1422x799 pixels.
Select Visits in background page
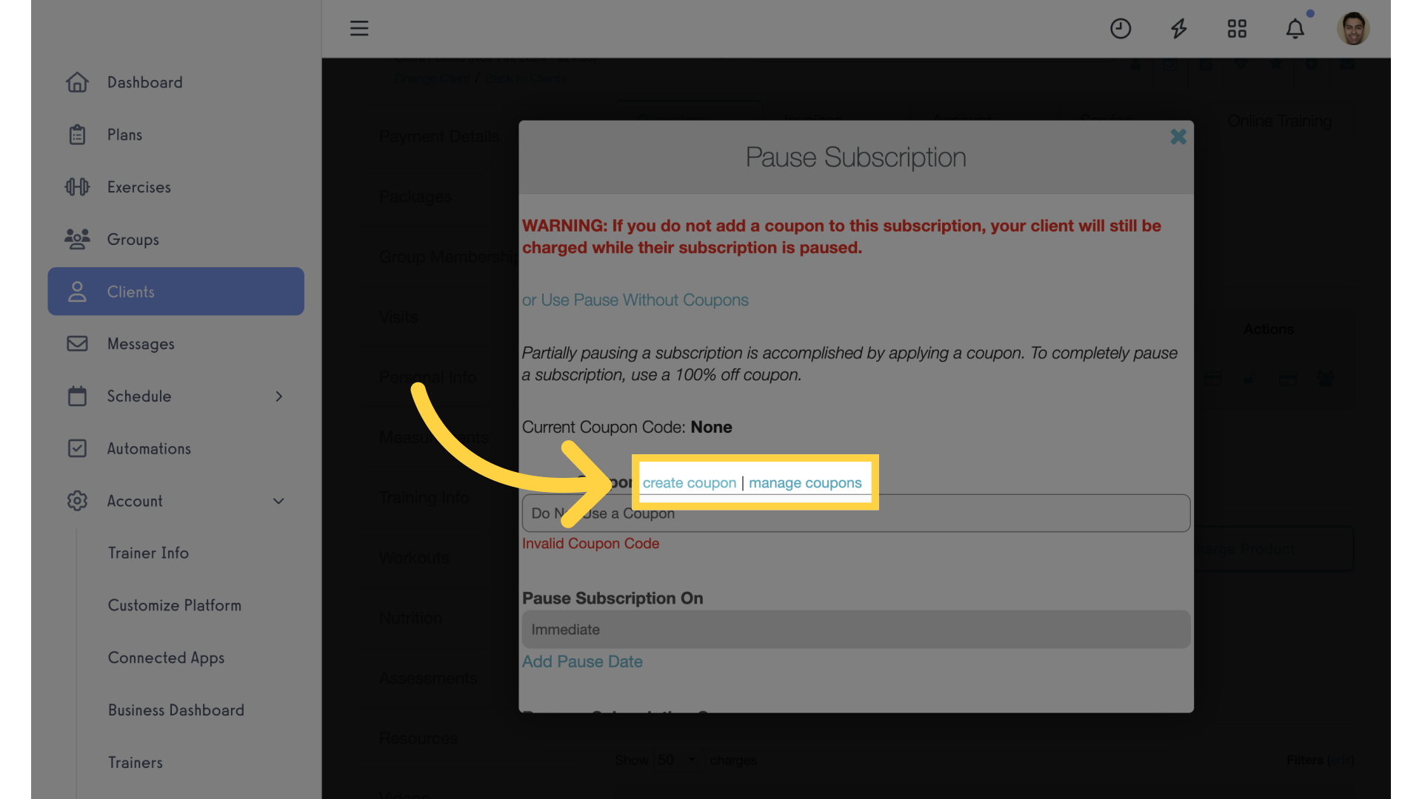(x=398, y=317)
